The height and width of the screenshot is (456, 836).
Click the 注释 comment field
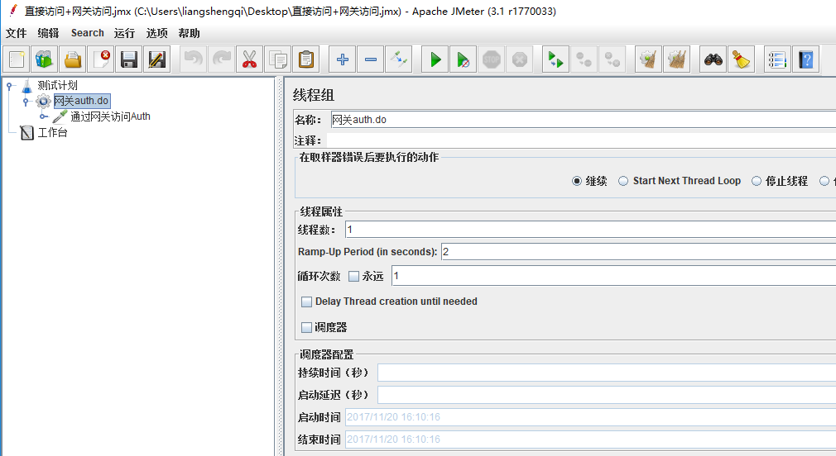[581, 140]
